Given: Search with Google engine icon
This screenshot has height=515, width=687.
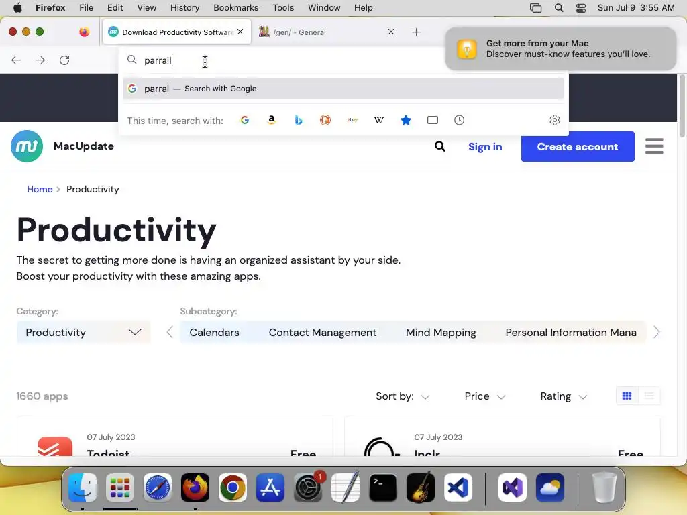Looking at the screenshot, I should [x=245, y=120].
